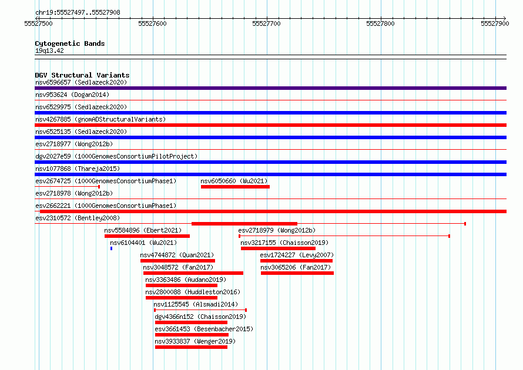Click nsv3933837 (Wenger2019) label
This screenshot has height=370, width=523.
click(195, 341)
